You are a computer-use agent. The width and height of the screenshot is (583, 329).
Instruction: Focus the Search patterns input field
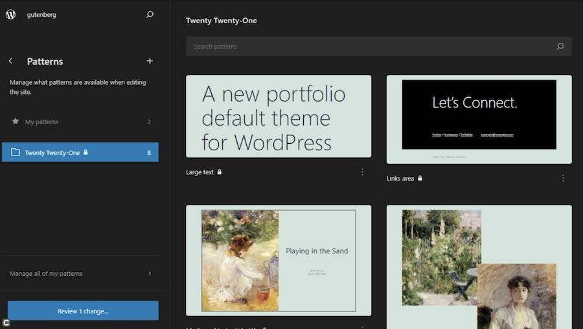379,47
